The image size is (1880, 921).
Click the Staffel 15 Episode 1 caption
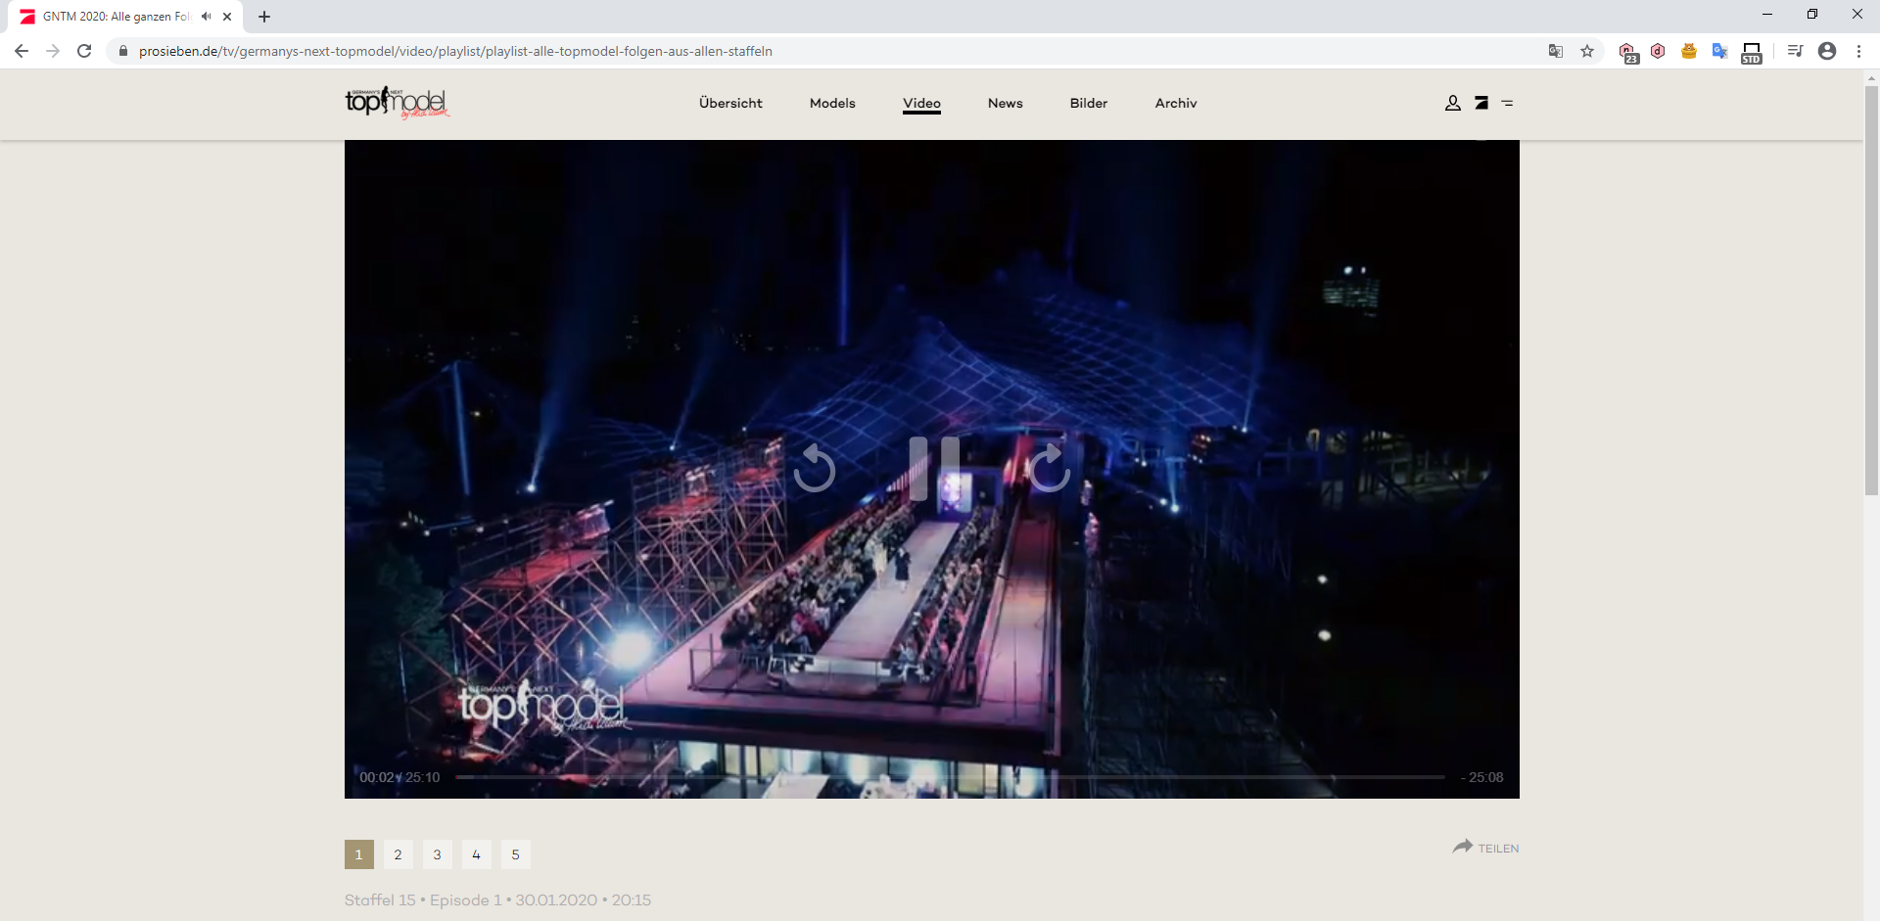497,900
